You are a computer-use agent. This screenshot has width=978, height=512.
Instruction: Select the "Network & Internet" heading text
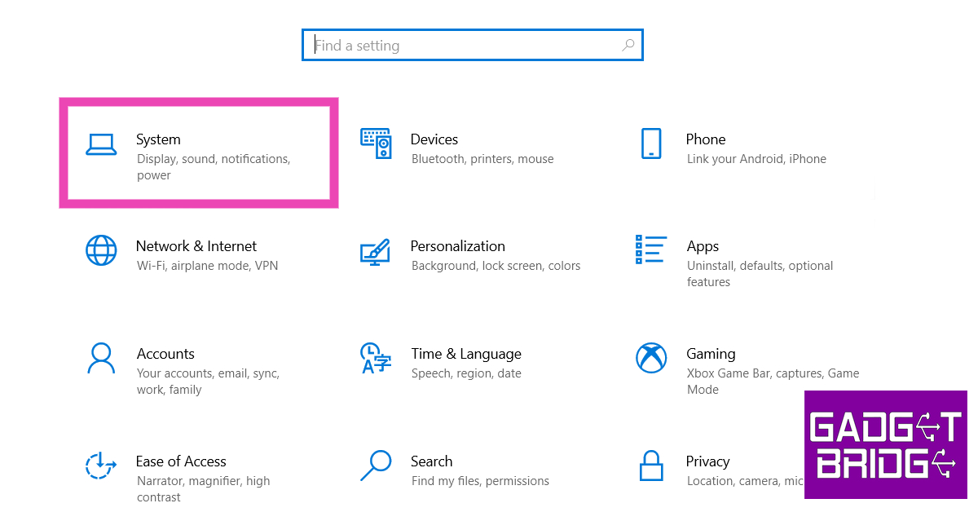[196, 246]
